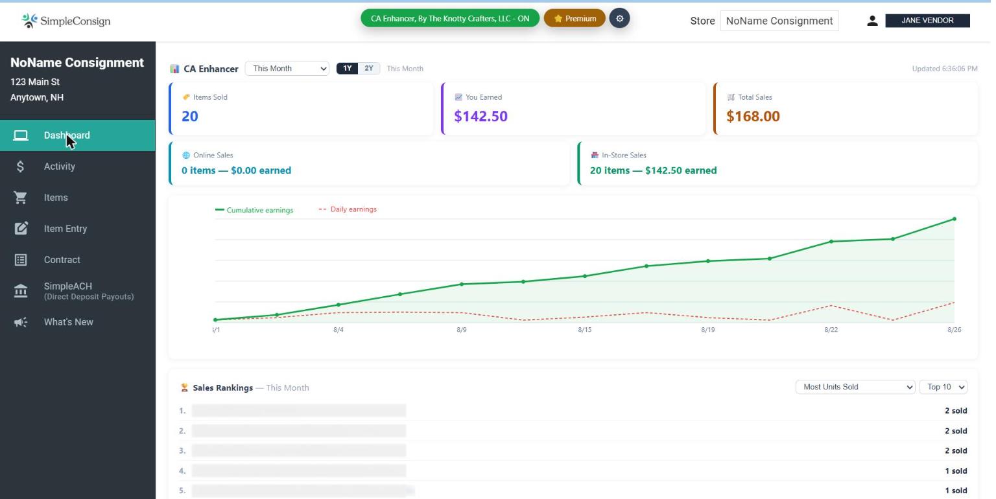Click the Items Sold tag icon
The width and height of the screenshot is (996, 499).
(186, 97)
